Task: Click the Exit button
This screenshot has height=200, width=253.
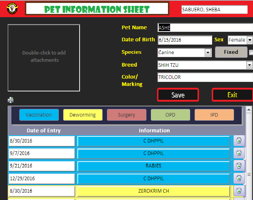Action: [x=232, y=95]
